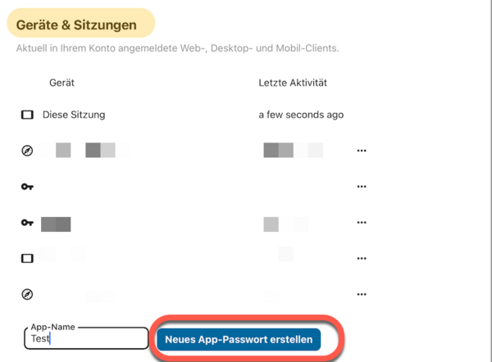Click the 'a few seconds ago' activity text
492x362 pixels.
(301, 115)
